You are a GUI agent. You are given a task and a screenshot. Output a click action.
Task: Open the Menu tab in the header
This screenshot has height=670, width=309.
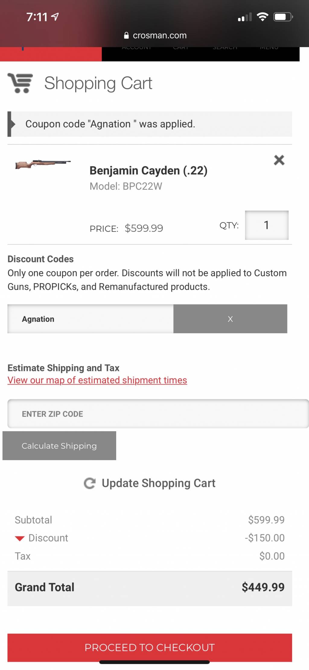pos(269,47)
